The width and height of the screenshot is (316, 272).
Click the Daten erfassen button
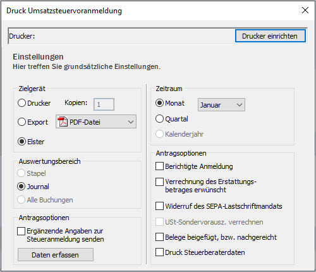point(56,255)
